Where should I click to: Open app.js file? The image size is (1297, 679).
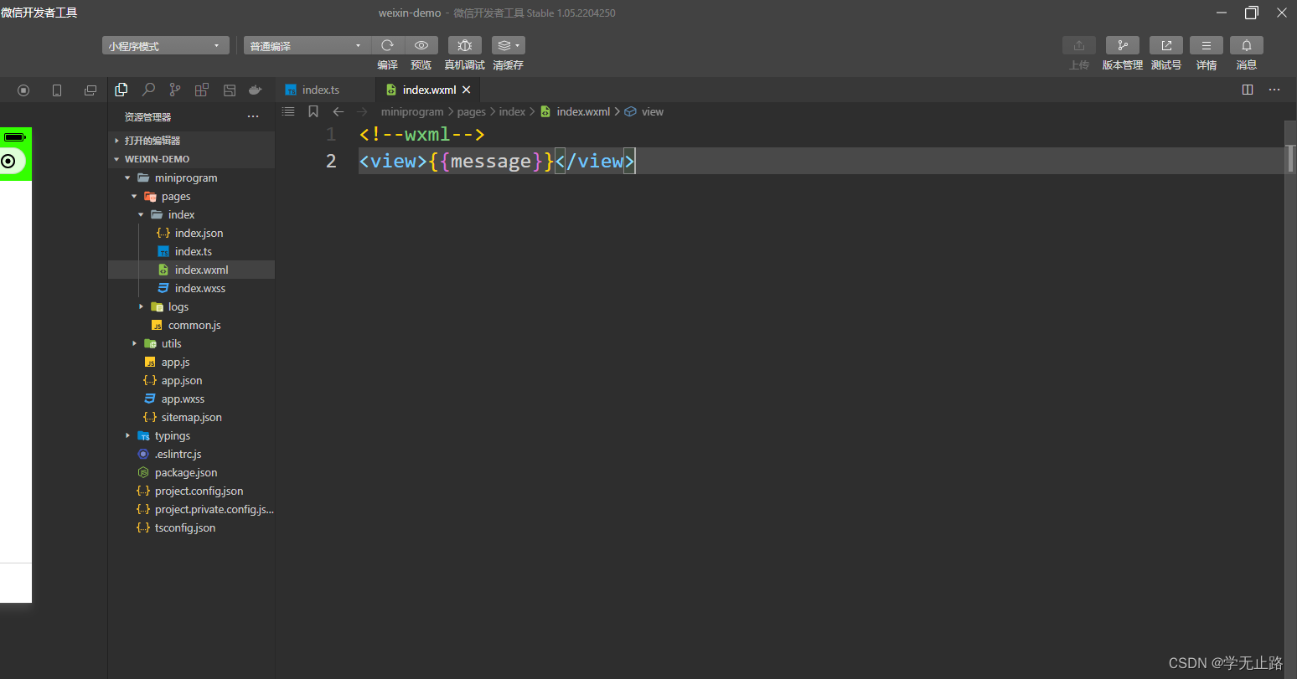(191, 362)
